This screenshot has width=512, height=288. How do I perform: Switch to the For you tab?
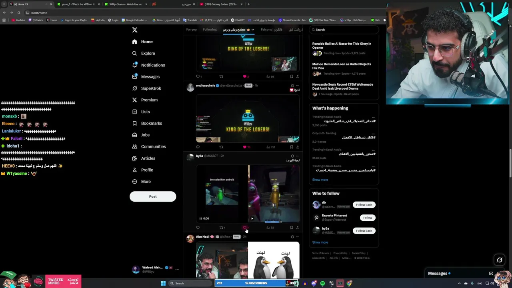point(191,30)
